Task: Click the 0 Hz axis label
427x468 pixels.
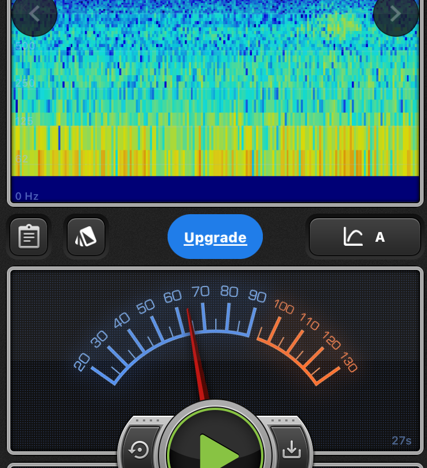Action: coord(27,196)
